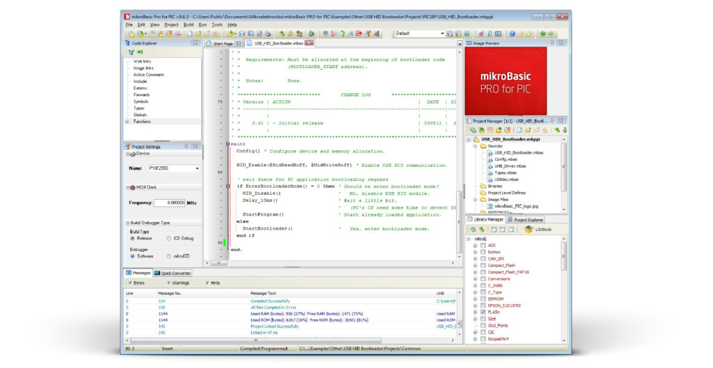Click the new file icon at toolbar start

click(130, 33)
